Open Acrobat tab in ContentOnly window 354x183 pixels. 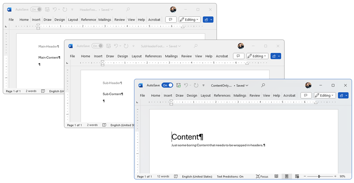pyautogui.click(x=289, y=96)
